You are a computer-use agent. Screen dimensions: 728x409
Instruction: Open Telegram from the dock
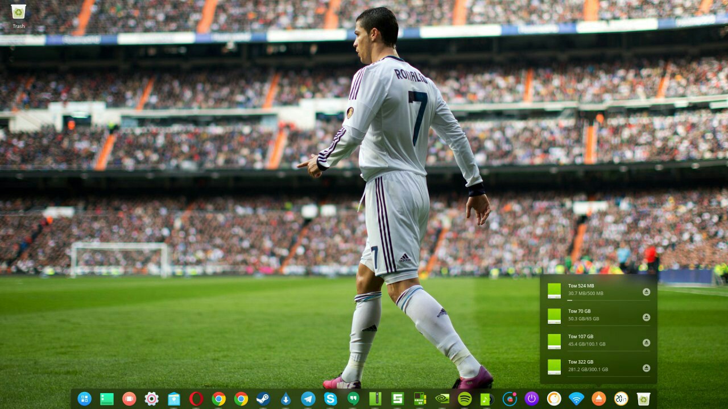[308, 399]
